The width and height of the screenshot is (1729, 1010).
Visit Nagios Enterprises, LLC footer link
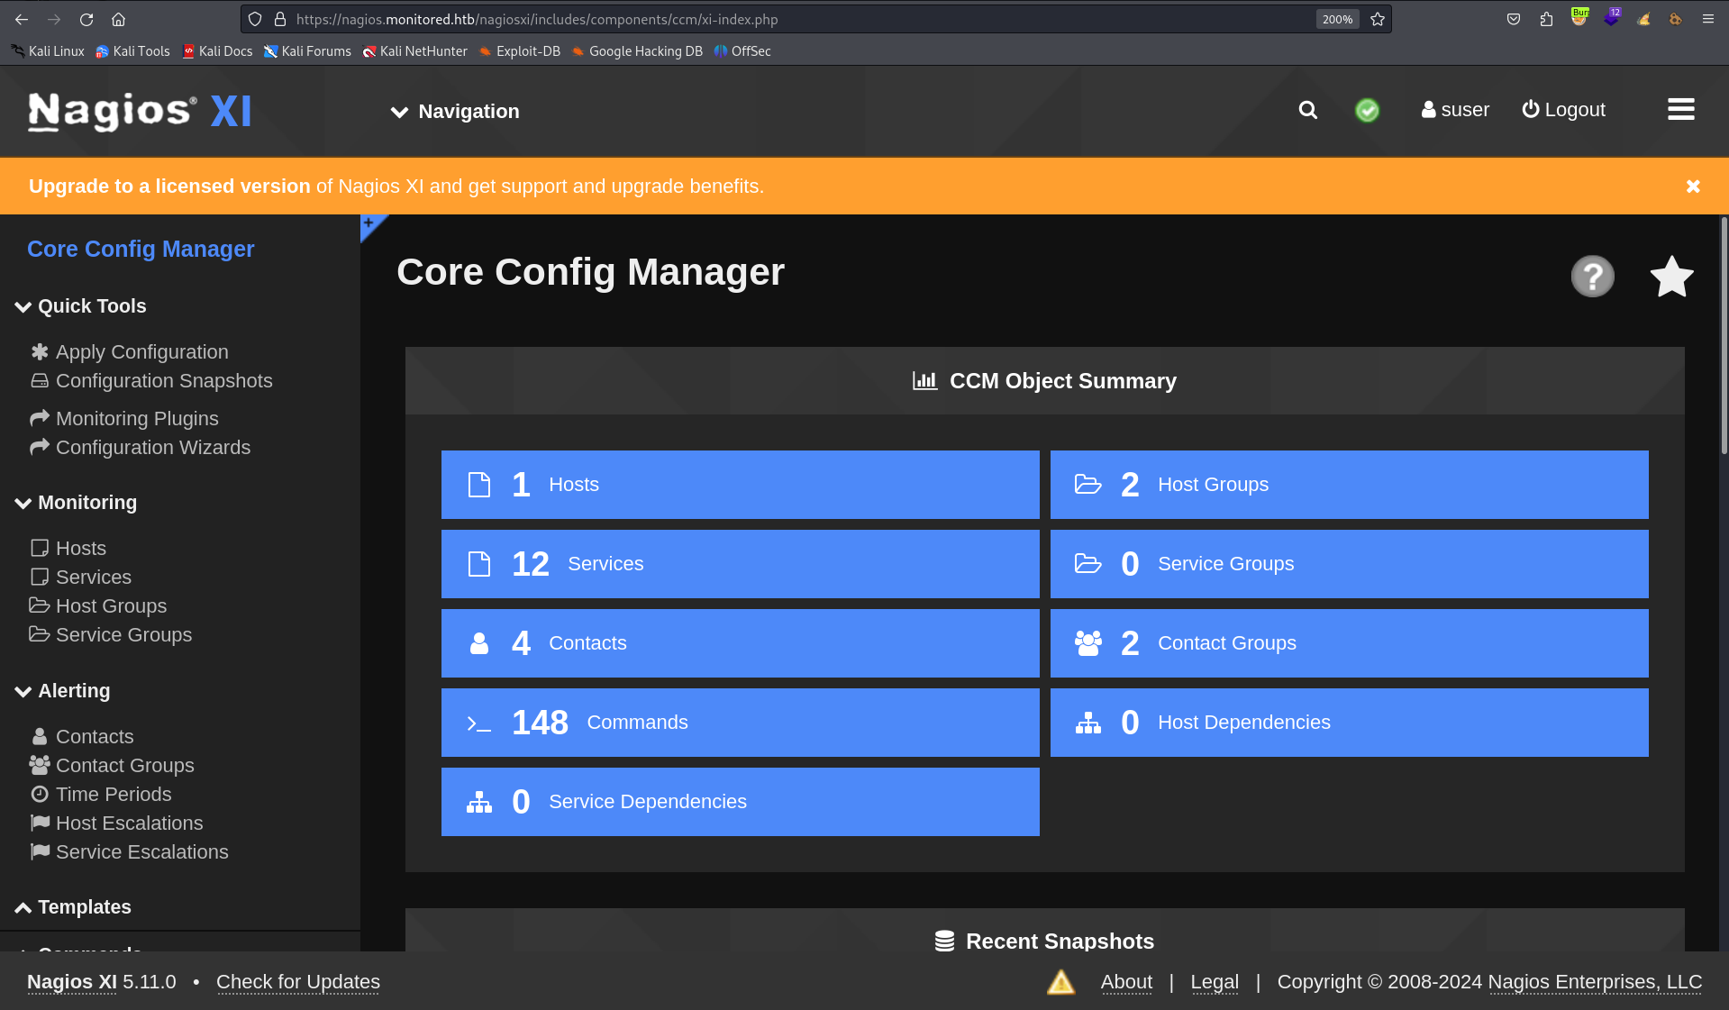1595,982
